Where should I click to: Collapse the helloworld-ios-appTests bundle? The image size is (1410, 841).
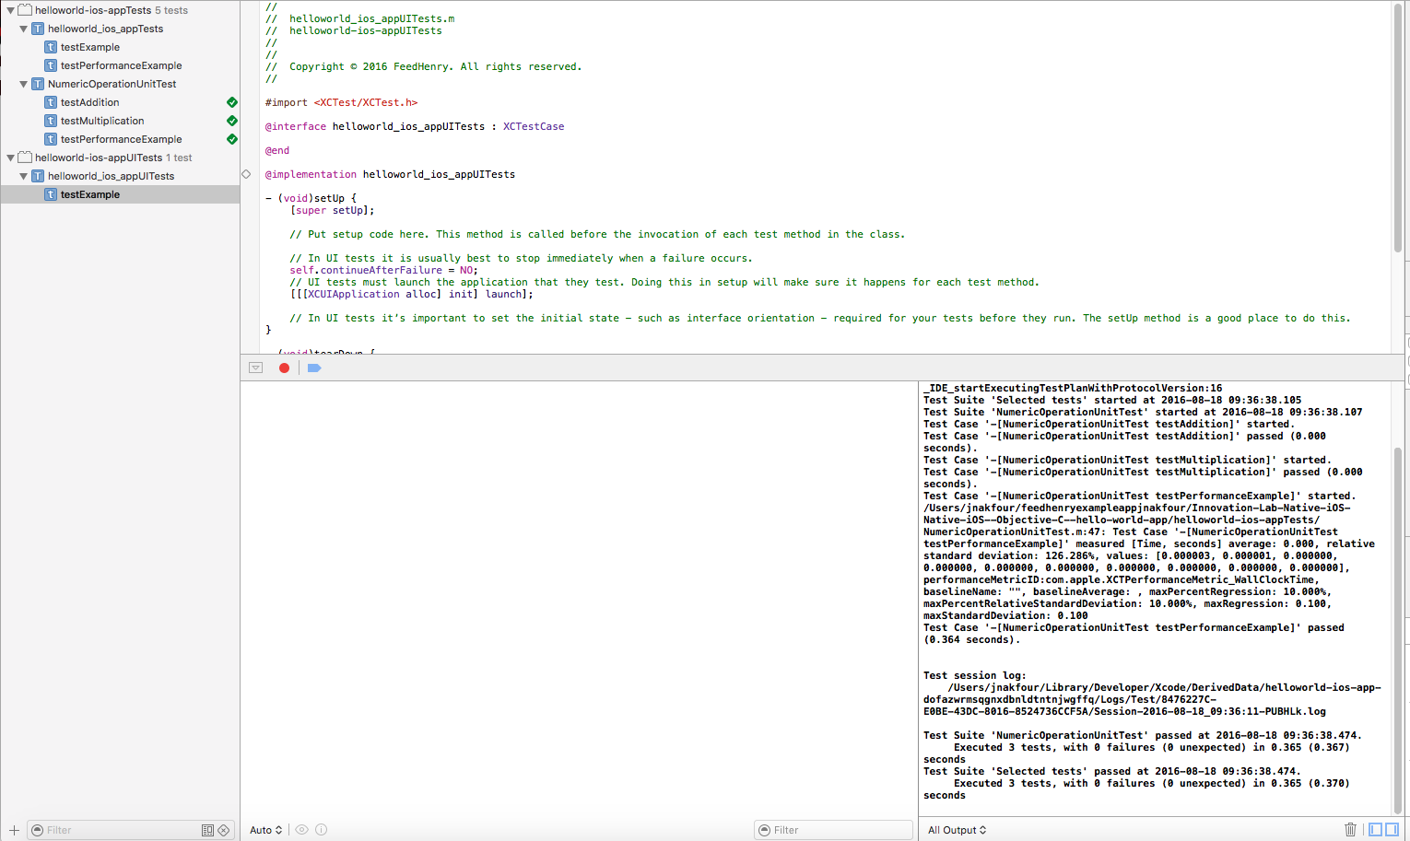[10, 10]
